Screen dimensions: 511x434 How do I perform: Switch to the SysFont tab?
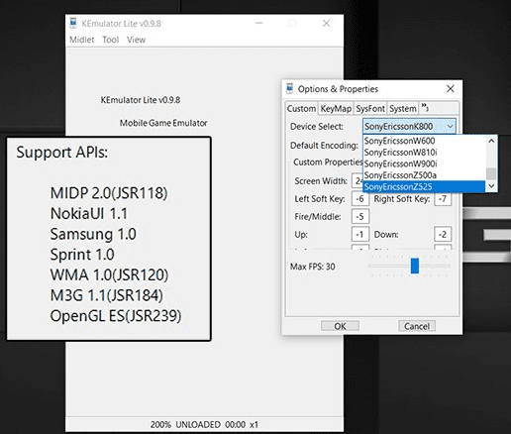[x=370, y=108]
